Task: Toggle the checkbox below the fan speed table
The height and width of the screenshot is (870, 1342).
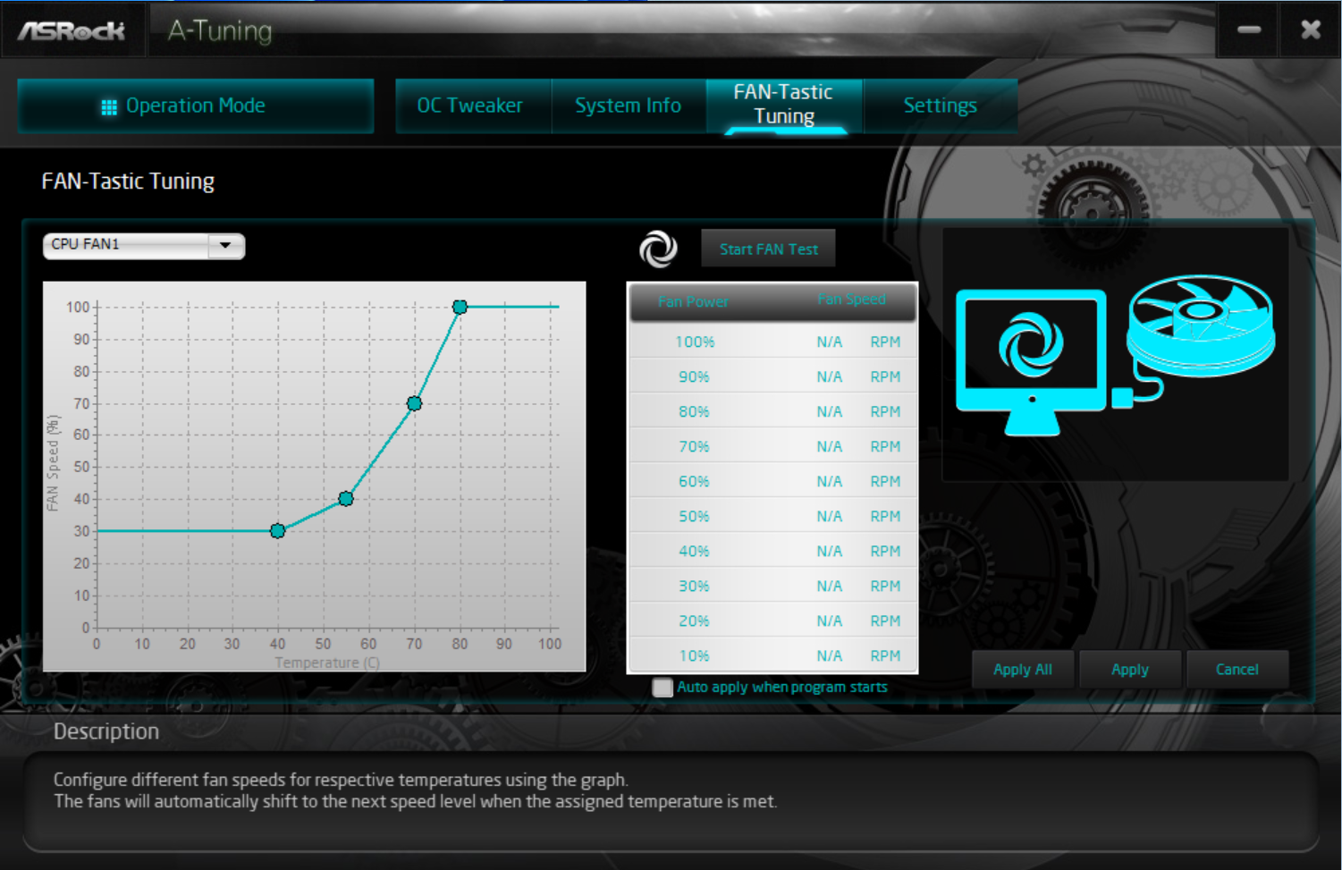Action: 663,687
